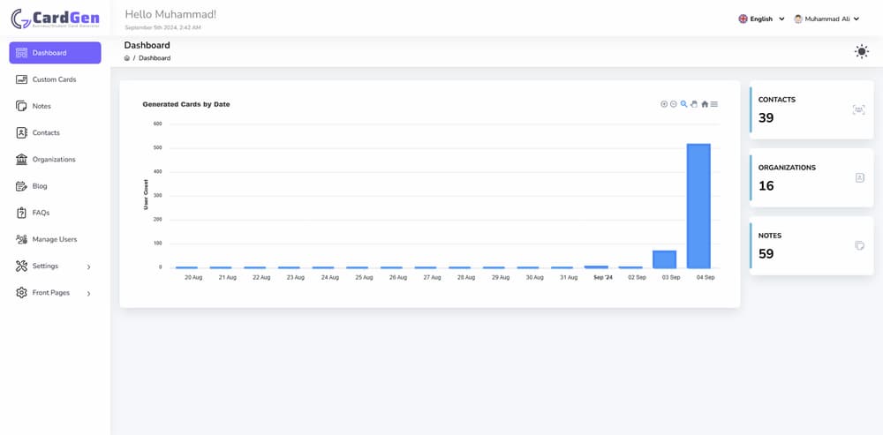Click the chart zoom in icon
The width and height of the screenshot is (883, 435).
click(x=664, y=104)
